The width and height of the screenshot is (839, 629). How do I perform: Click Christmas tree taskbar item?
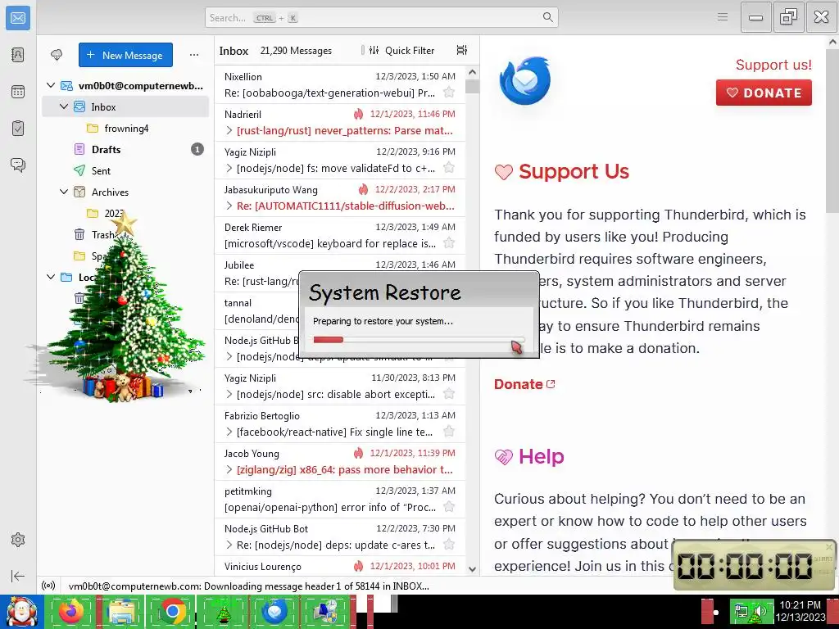point(223,611)
